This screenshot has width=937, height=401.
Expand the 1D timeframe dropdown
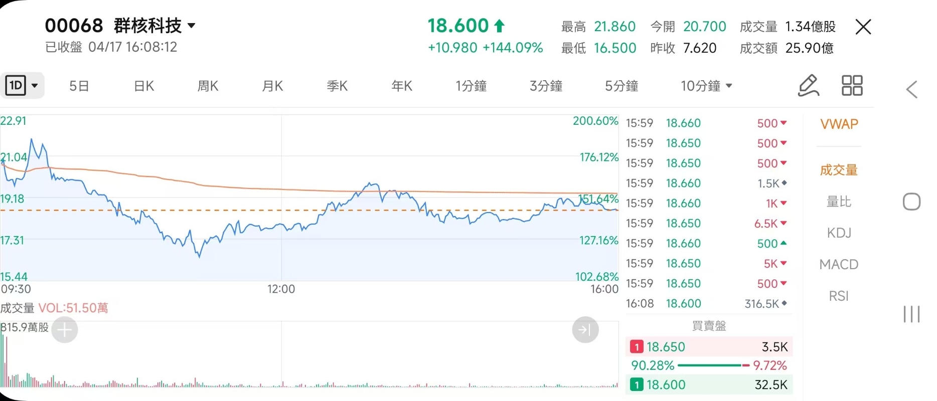(23, 86)
